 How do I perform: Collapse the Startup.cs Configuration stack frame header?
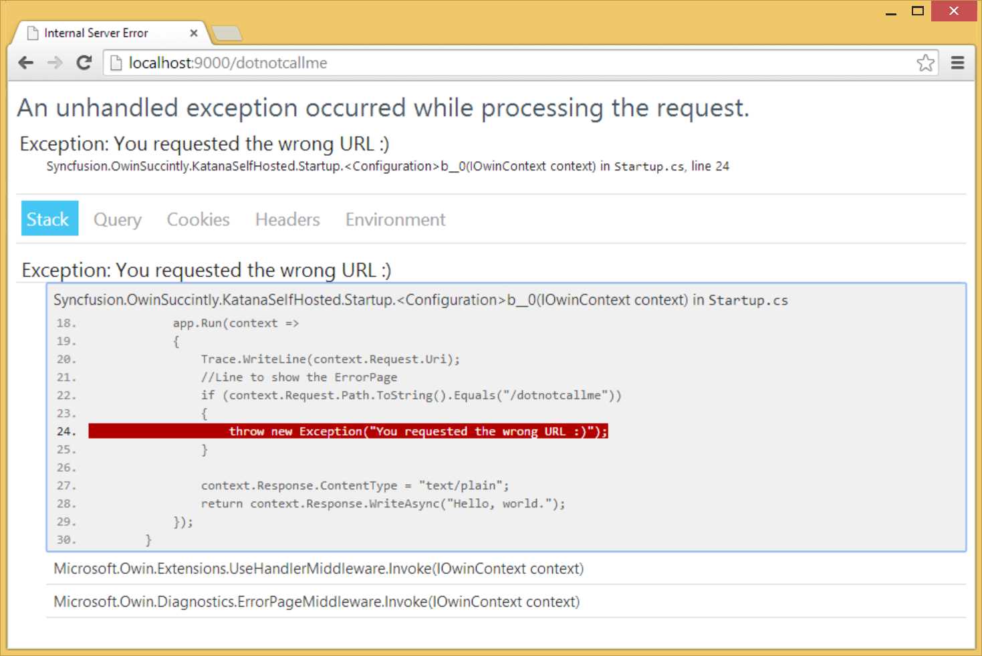point(420,300)
